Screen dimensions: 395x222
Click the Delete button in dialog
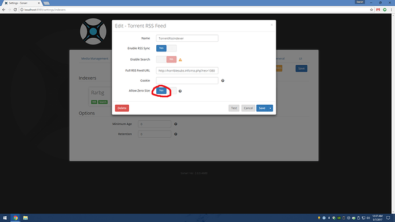coord(122,108)
